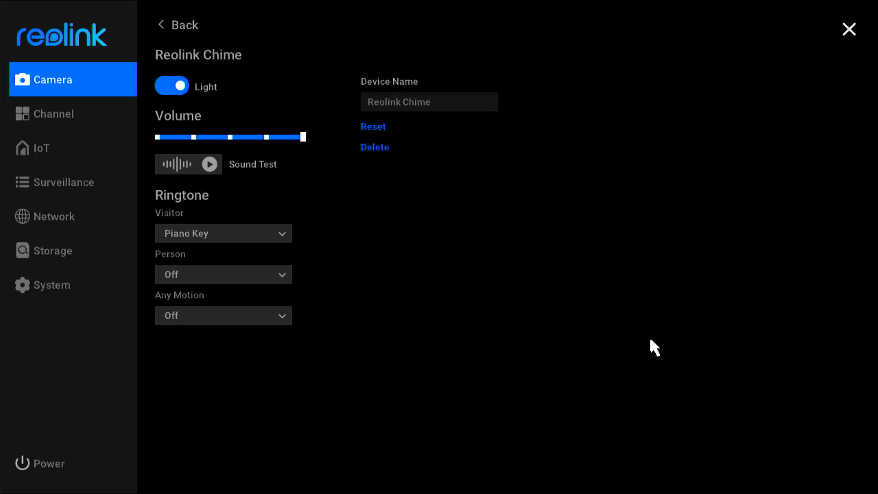Click the Reolink Chime heading
Screen dimensions: 878x494
tap(198, 55)
